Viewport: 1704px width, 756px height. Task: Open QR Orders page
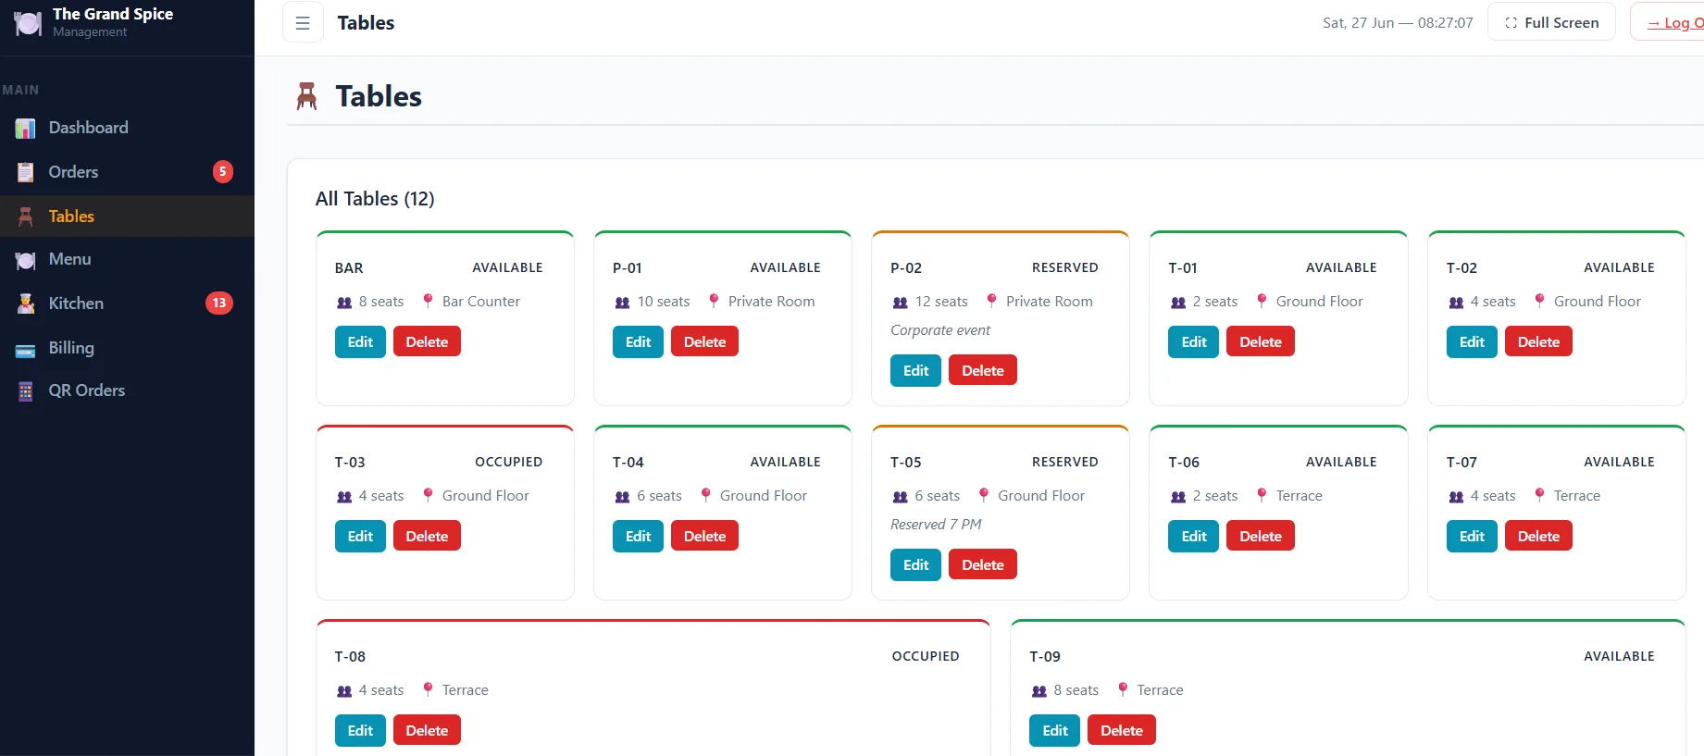coord(127,390)
